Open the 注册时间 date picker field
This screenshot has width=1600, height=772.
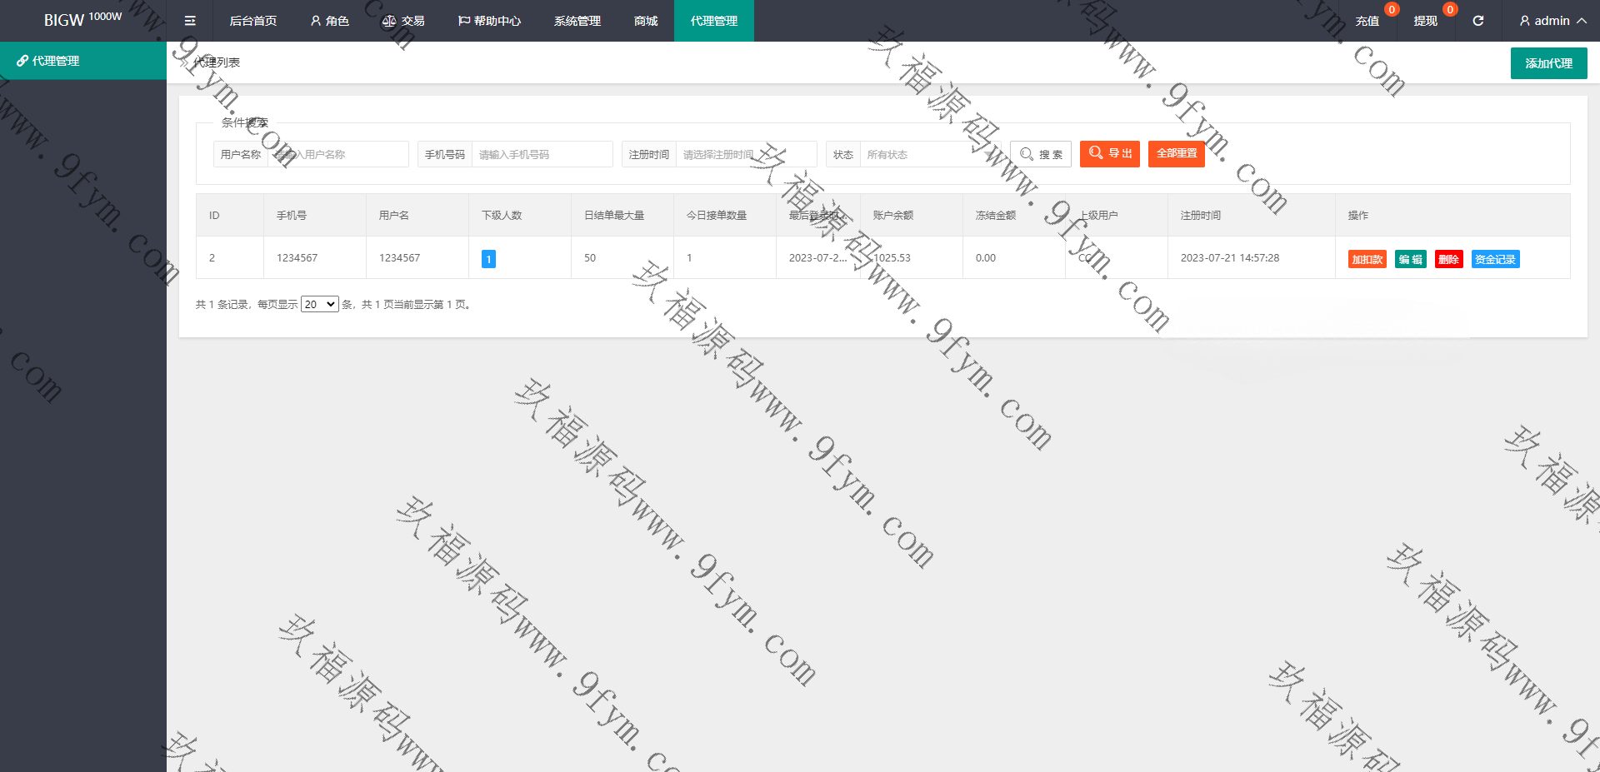coord(745,155)
